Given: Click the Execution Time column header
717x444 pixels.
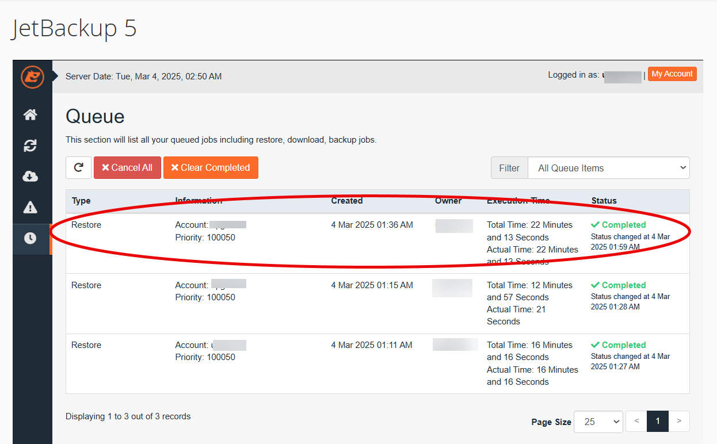Looking at the screenshot, I should (518, 201).
